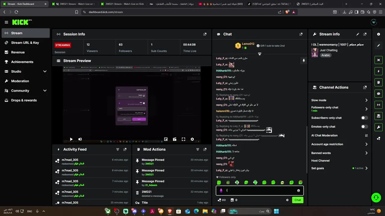The width and height of the screenshot is (385, 216).
Task: Enter fullscreen on stream preview
Action: pyautogui.click(x=183, y=139)
